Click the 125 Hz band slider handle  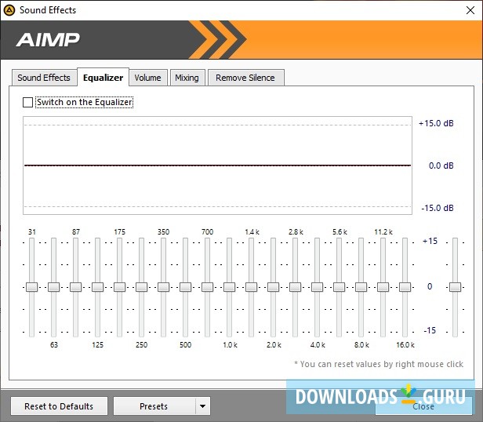(x=98, y=287)
